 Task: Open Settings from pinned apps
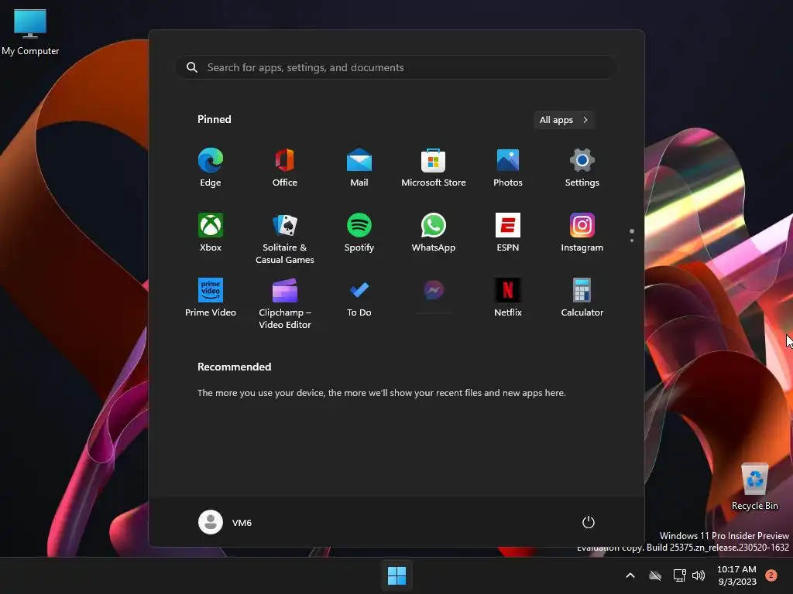(582, 167)
